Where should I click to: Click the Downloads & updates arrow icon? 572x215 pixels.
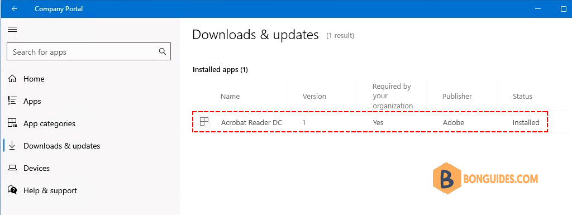click(12, 145)
